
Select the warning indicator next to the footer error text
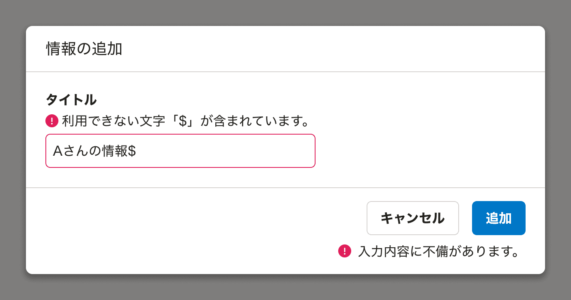(345, 252)
